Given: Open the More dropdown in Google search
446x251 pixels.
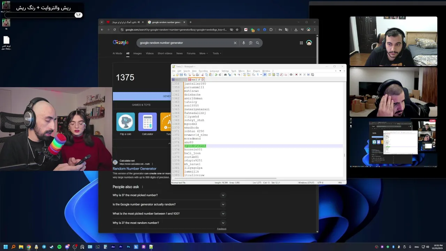Looking at the screenshot, I should [x=203, y=53].
